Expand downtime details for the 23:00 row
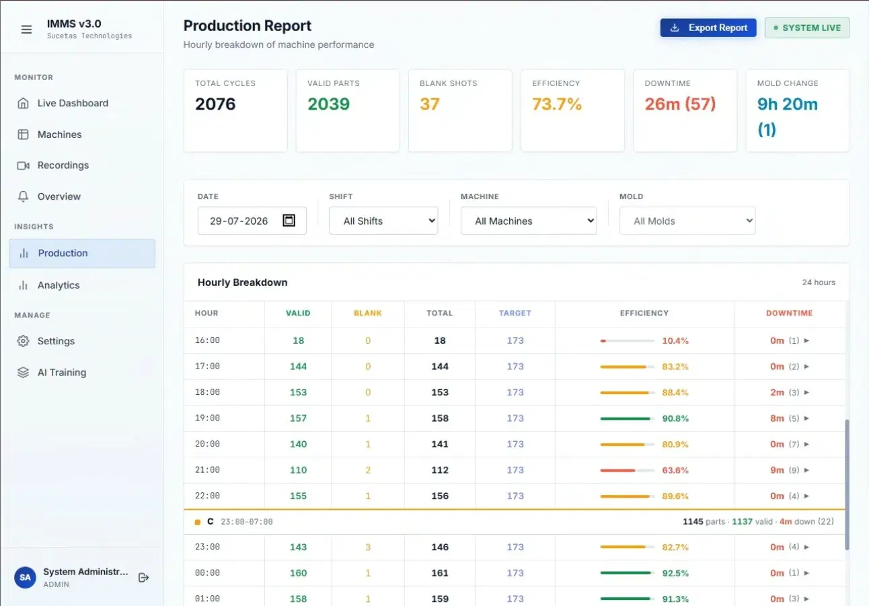This screenshot has height=606, width=869. point(806,547)
